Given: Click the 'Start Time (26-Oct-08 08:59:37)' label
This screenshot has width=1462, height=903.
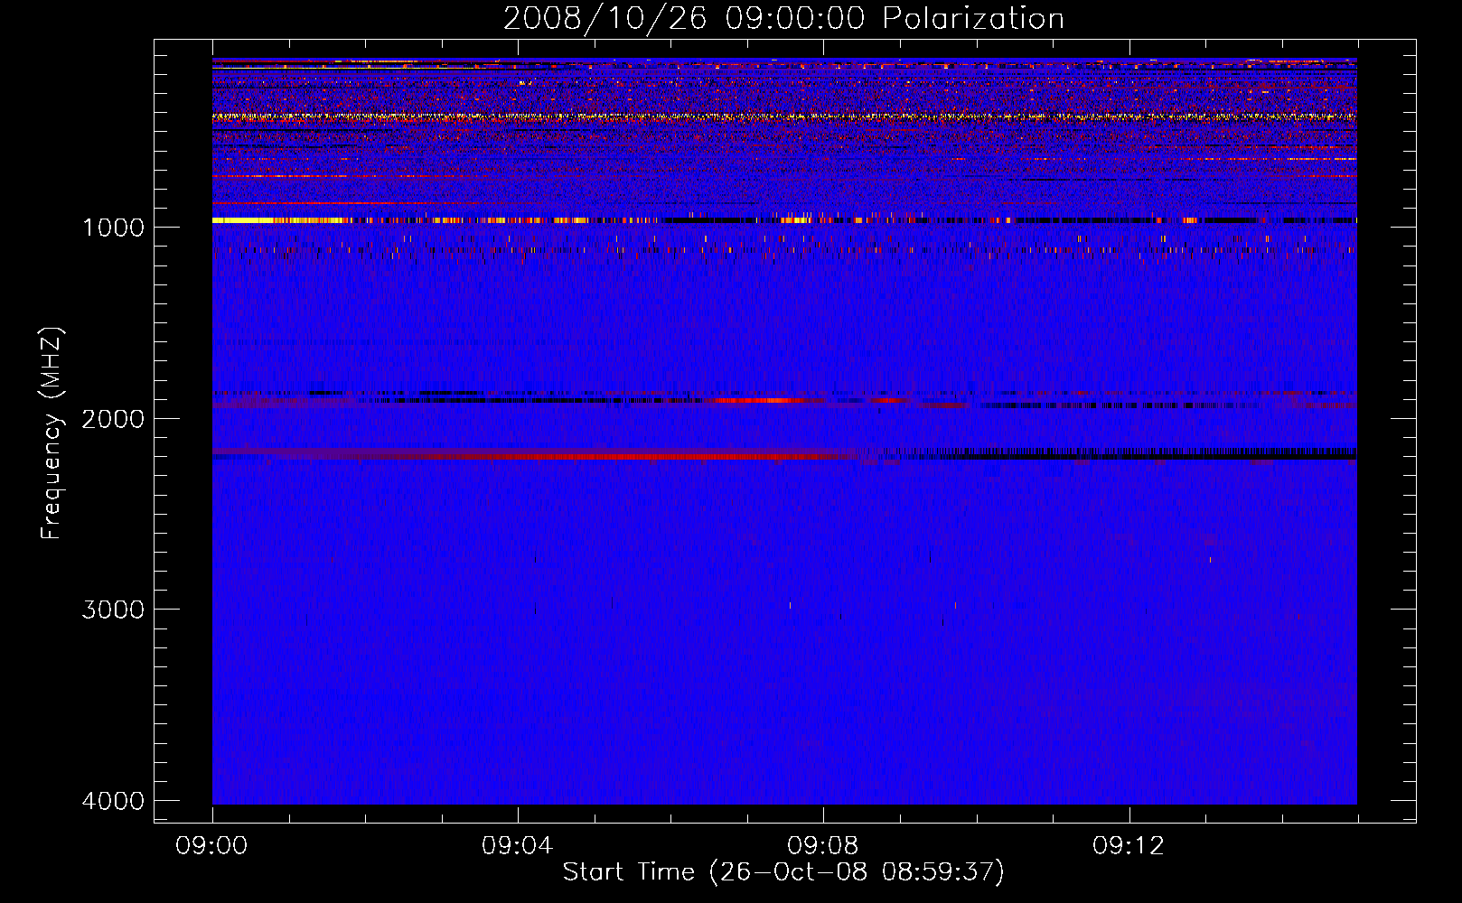Looking at the screenshot, I should [783, 871].
